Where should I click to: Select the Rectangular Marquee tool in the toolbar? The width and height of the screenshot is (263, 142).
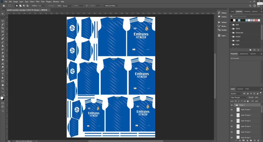pyautogui.click(x=3, y=17)
